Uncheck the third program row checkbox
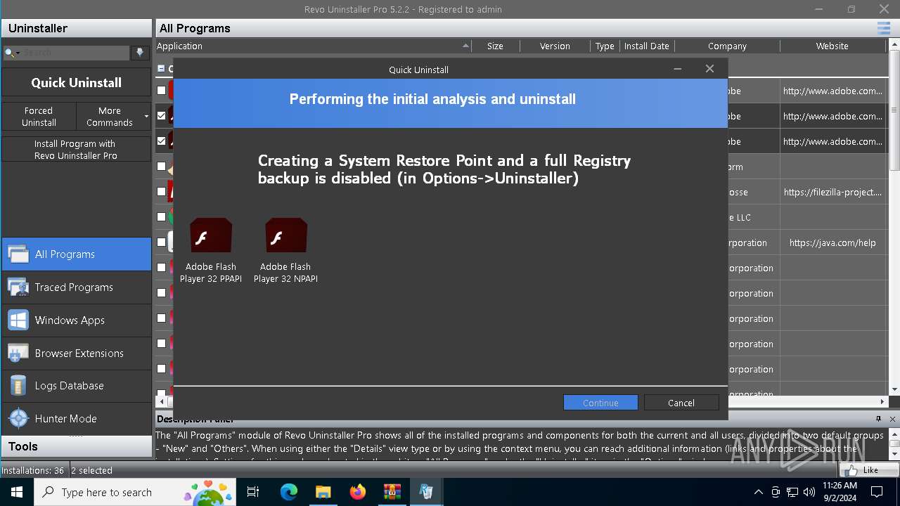 tap(162, 141)
